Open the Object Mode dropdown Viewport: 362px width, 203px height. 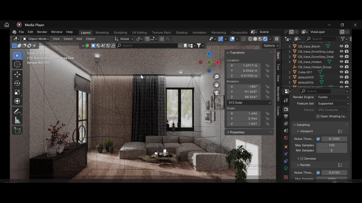(36, 39)
